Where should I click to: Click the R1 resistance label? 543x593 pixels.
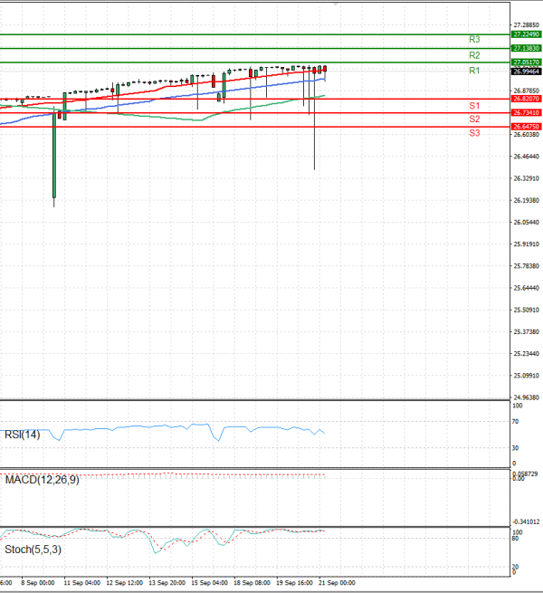coord(474,71)
